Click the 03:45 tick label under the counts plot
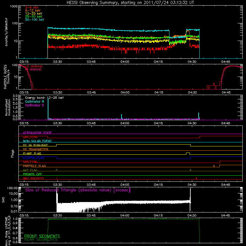The width and height of the screenshot is (246, 246). [x=91, y=62]
